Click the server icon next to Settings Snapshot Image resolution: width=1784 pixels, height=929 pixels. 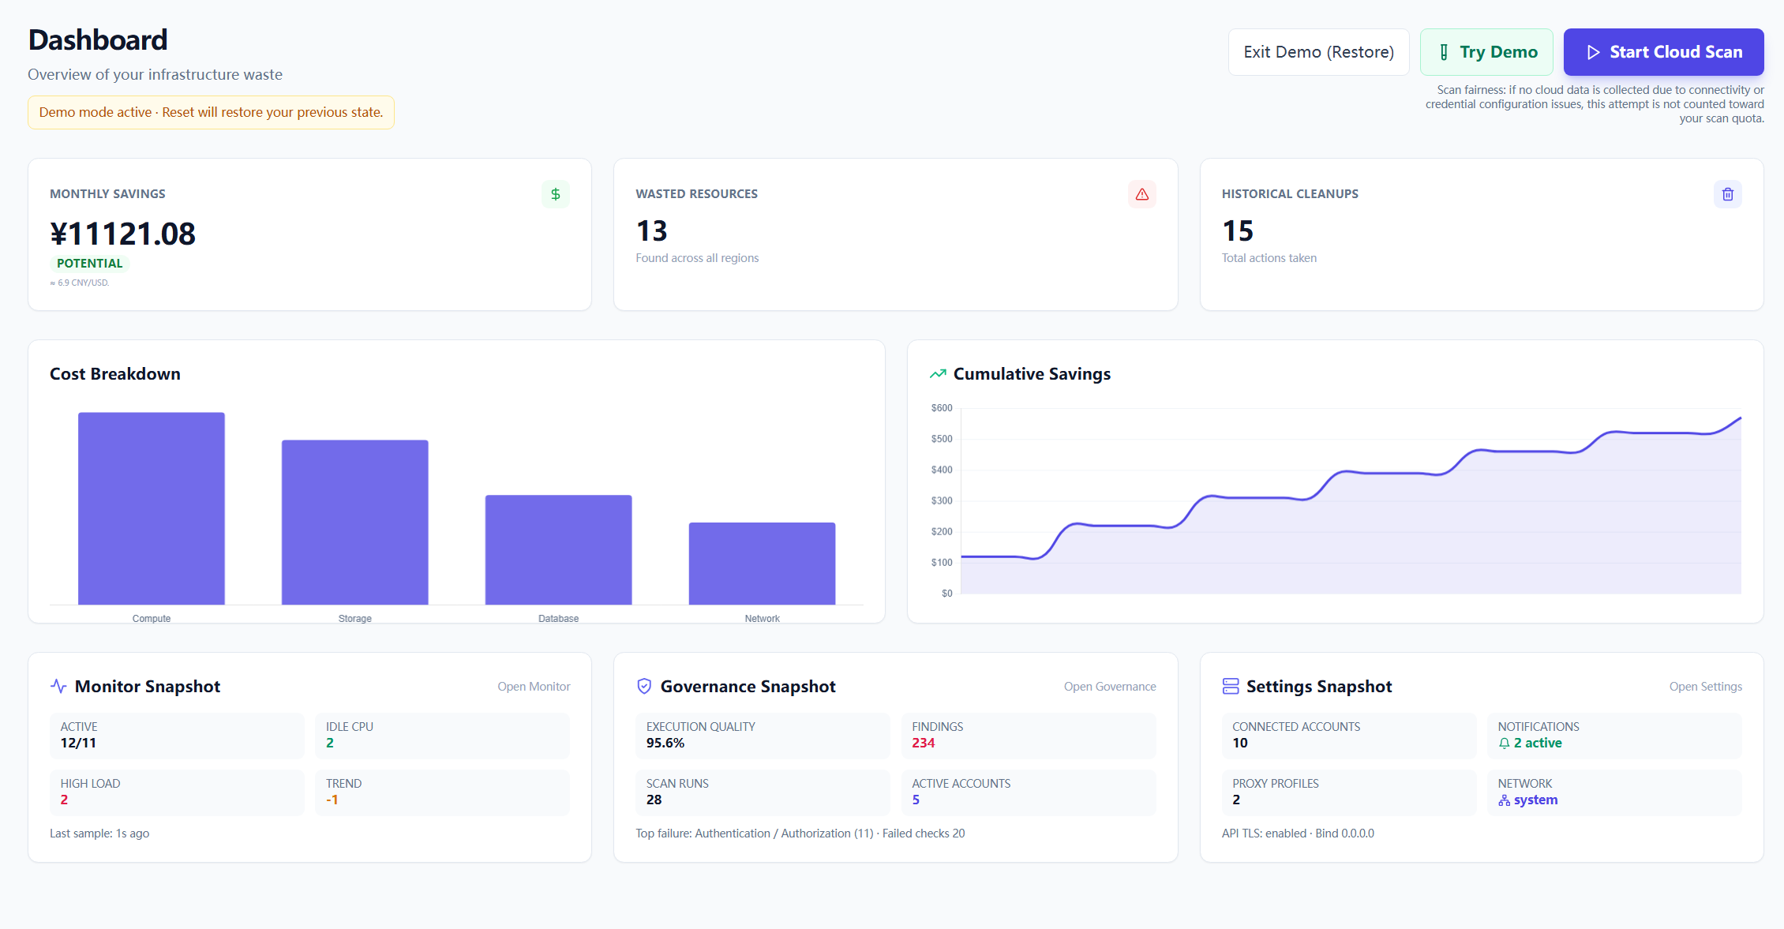1231,686
